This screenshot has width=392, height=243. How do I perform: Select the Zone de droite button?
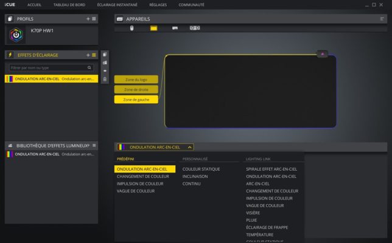coord(136,89)
